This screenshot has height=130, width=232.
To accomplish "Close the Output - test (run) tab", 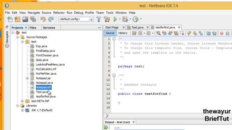I will tap(133, 122).
